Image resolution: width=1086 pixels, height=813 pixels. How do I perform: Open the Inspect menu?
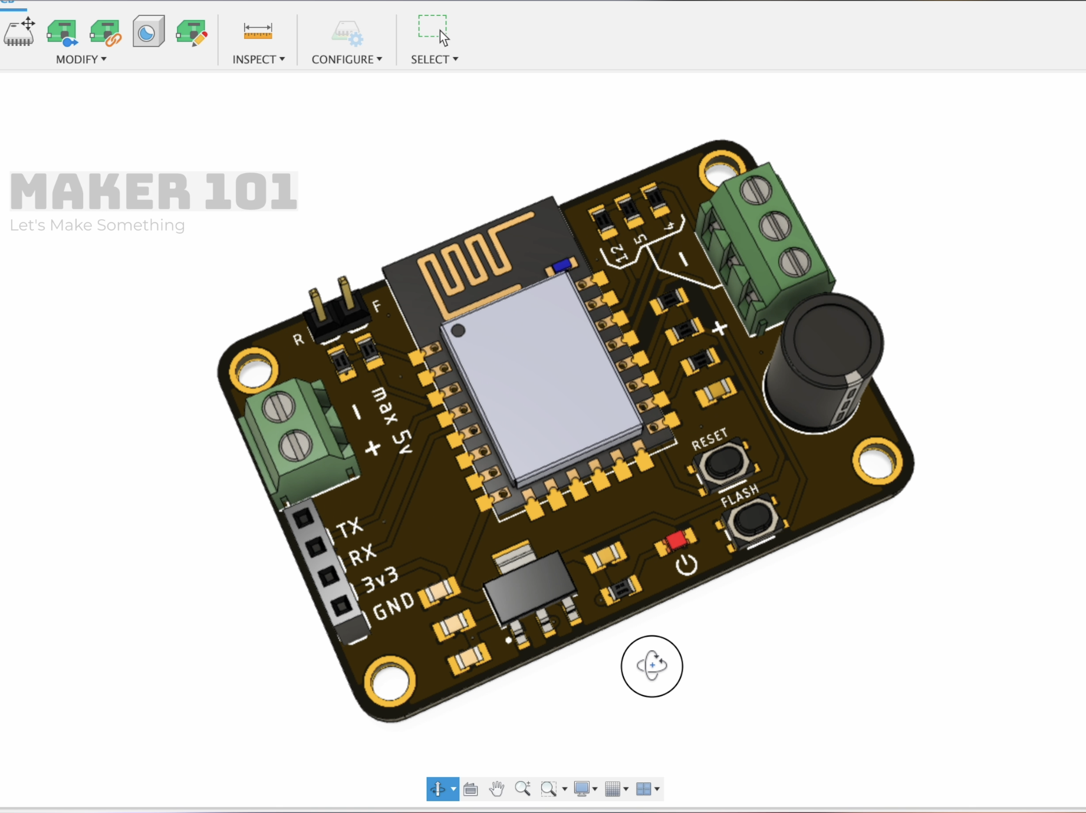[258, 59]
